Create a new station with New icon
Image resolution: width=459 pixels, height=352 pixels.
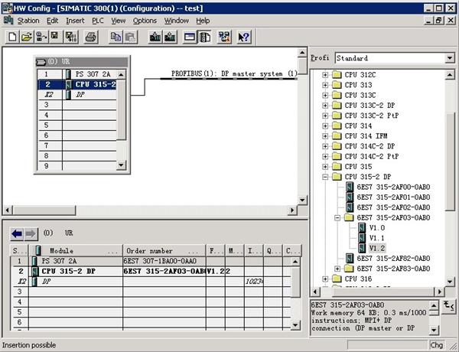coord(12,37)
